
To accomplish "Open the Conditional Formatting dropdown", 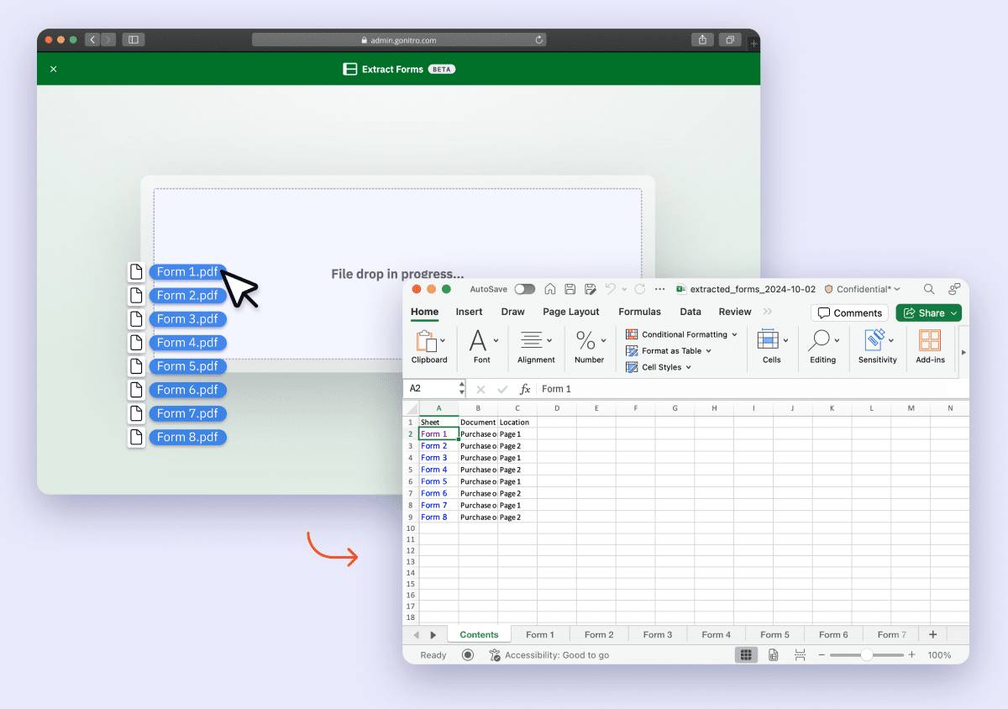I will 681,334.
